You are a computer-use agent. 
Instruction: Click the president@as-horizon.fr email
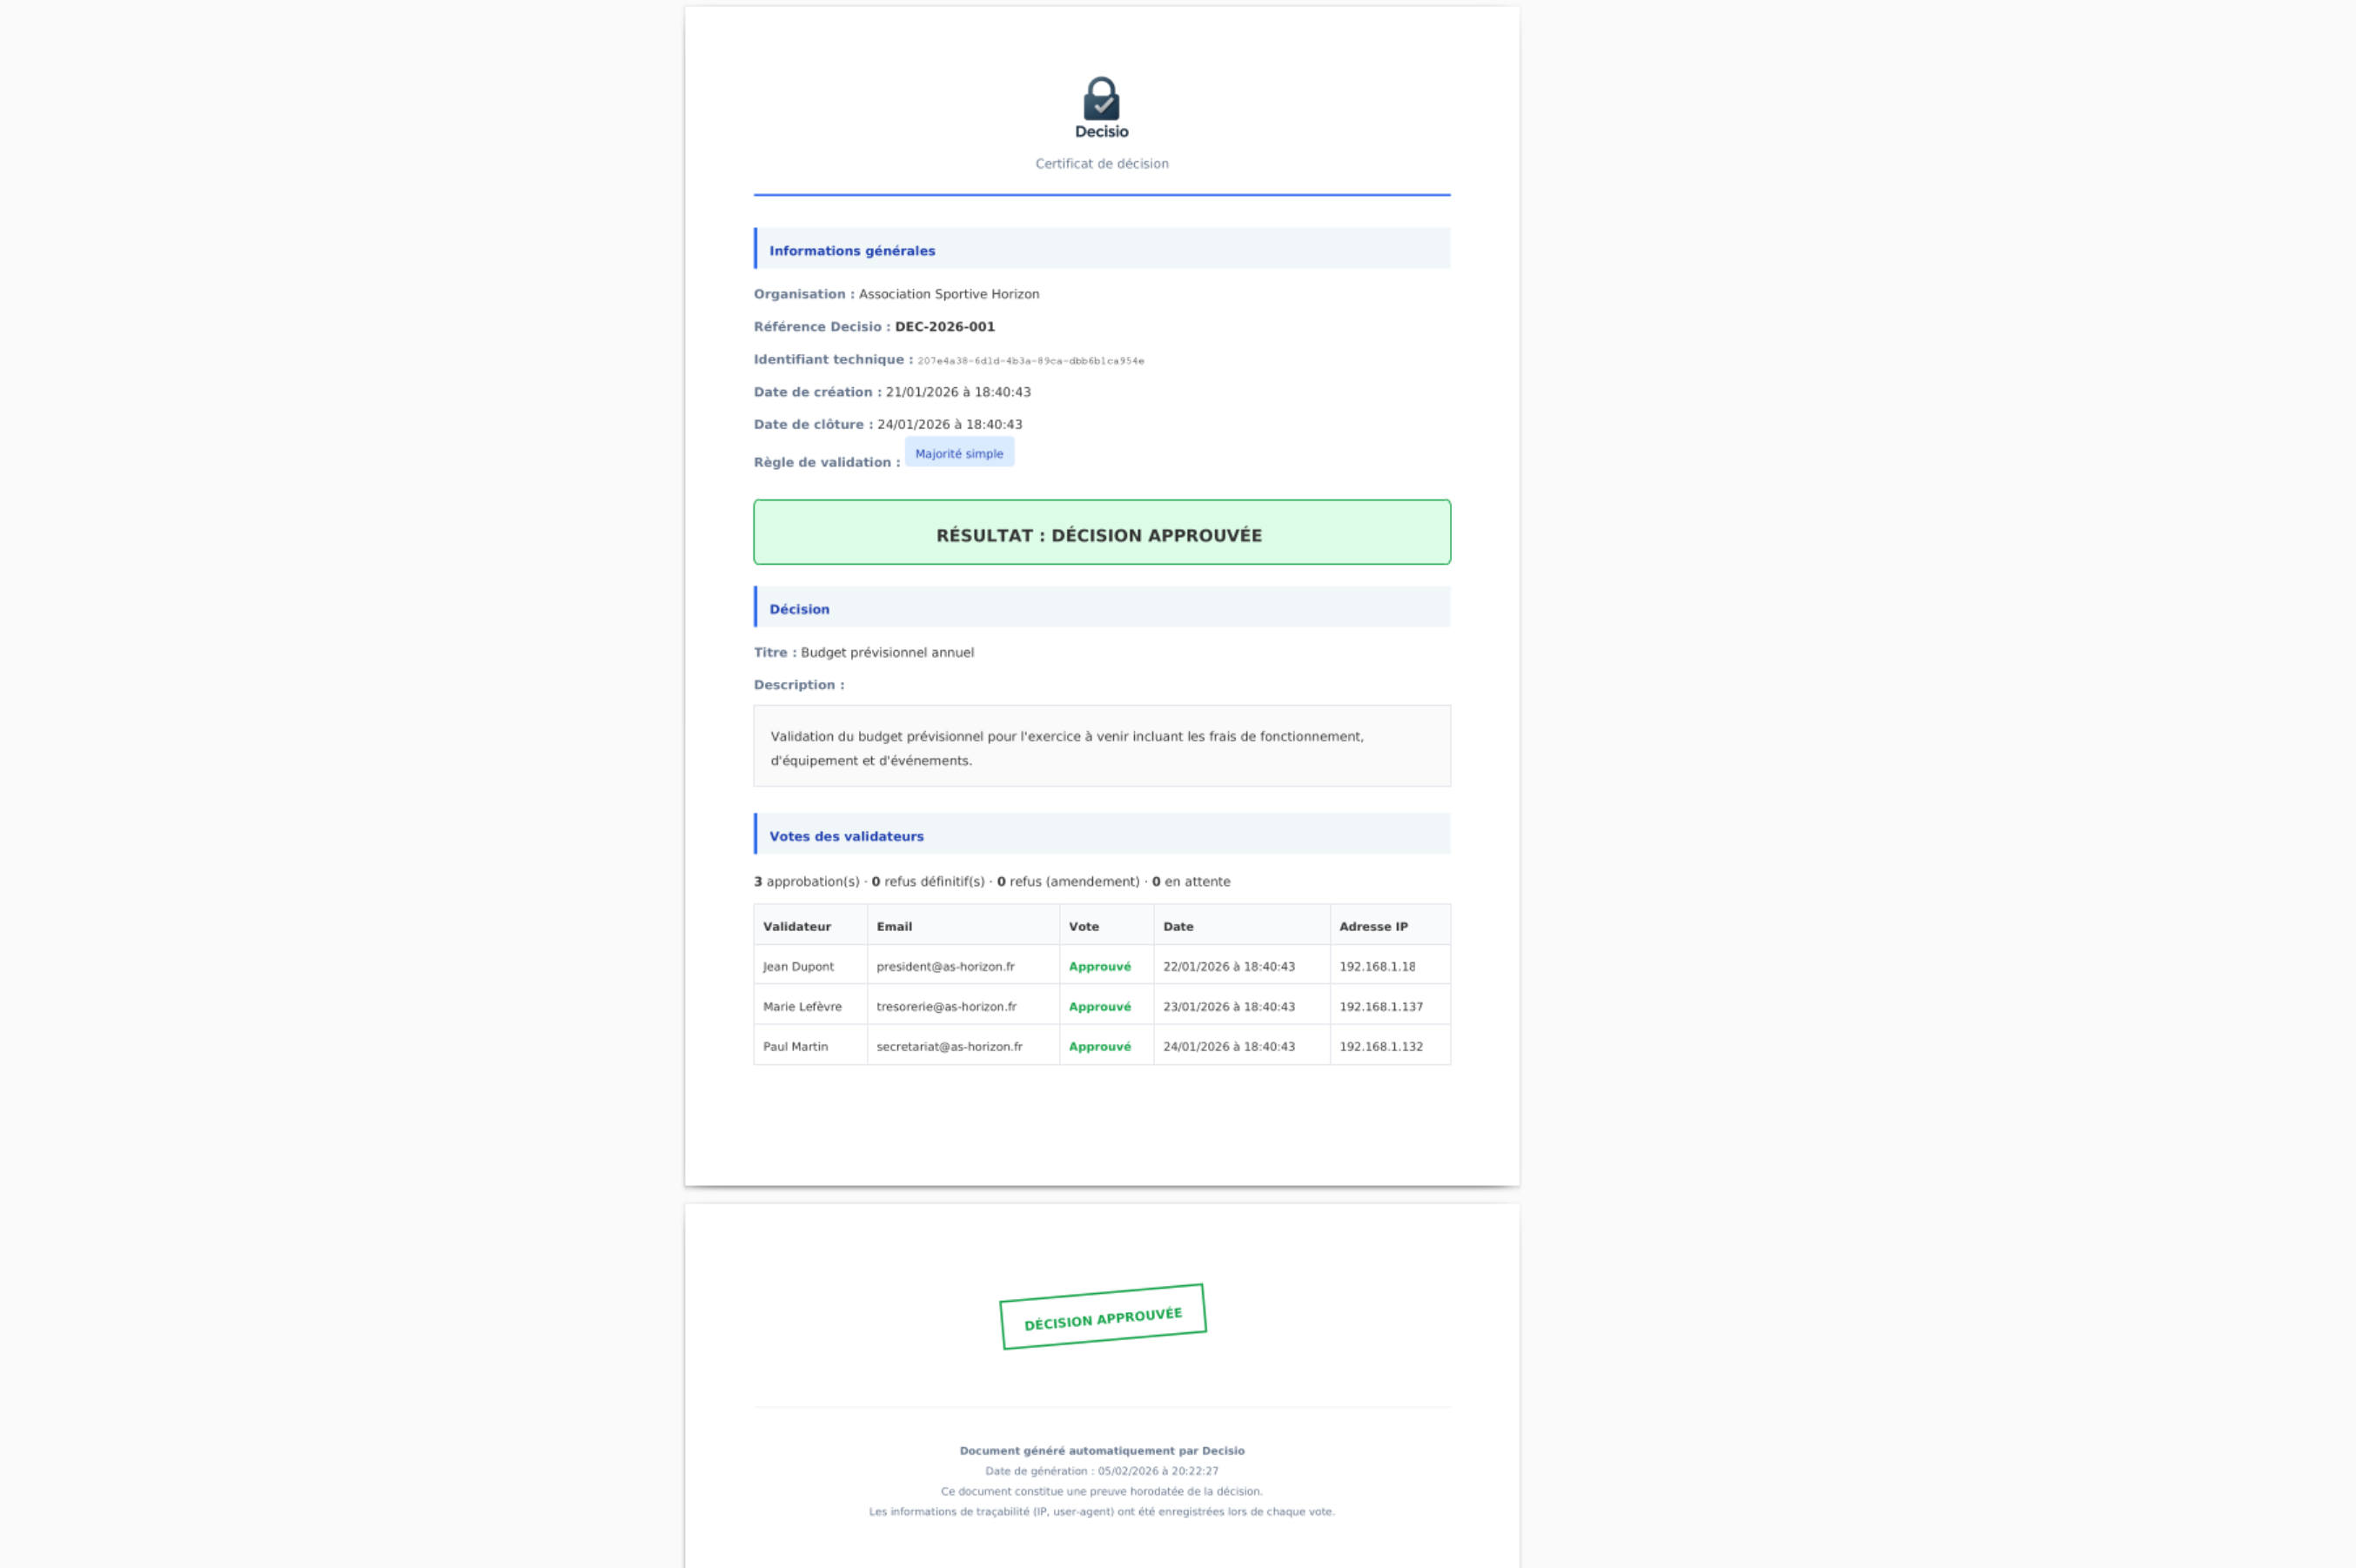coord(945,966)
